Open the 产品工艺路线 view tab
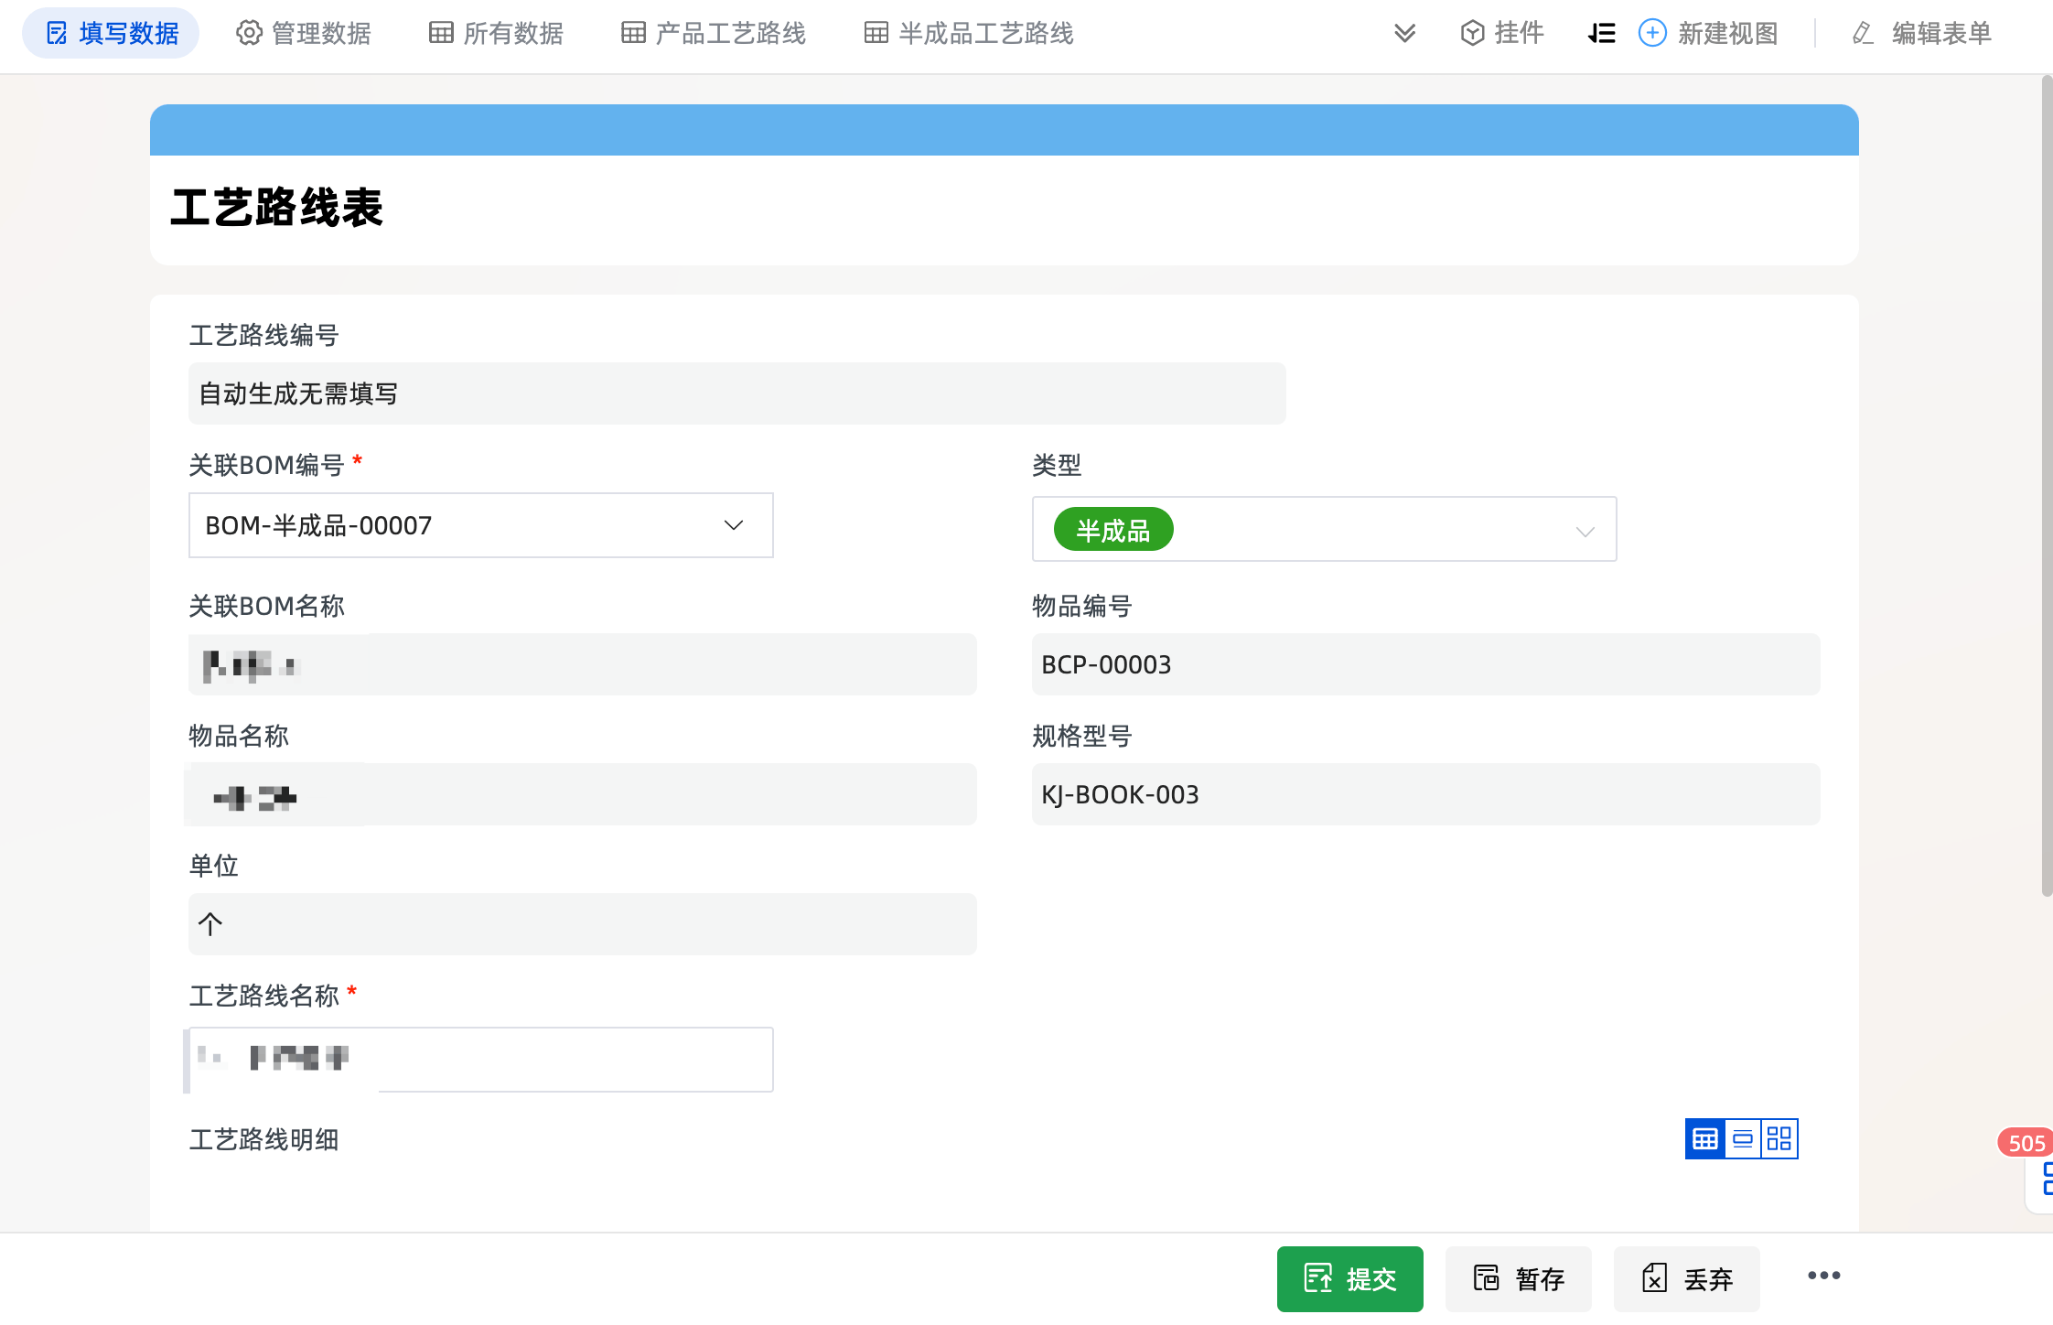 click(x=714, y=34)
